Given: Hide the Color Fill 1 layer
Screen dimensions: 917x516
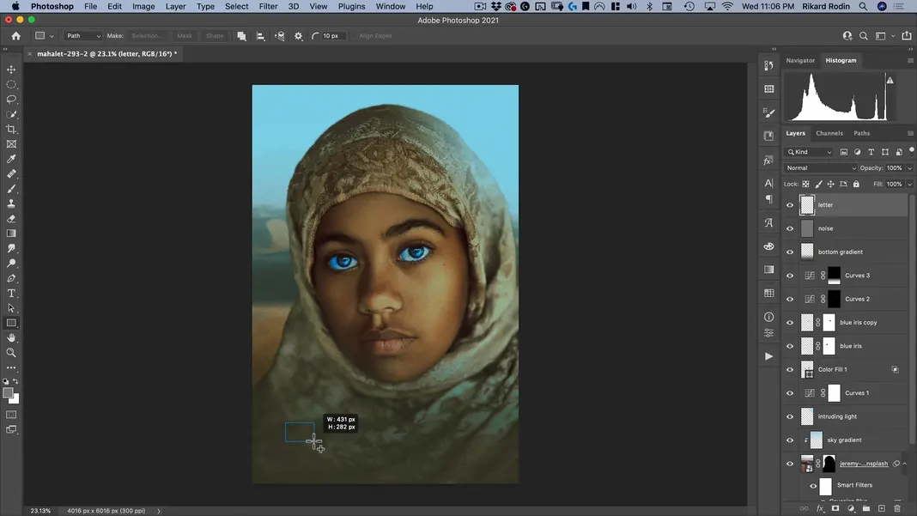Looking at the screenshot, I should (x=790, y=370).
